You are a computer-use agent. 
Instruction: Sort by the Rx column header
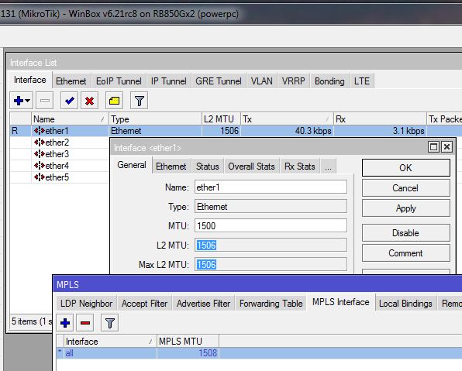pos(380,119)
